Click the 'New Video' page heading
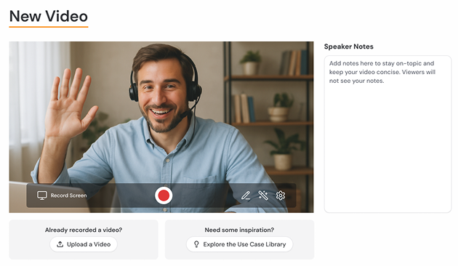 point(49,16)
